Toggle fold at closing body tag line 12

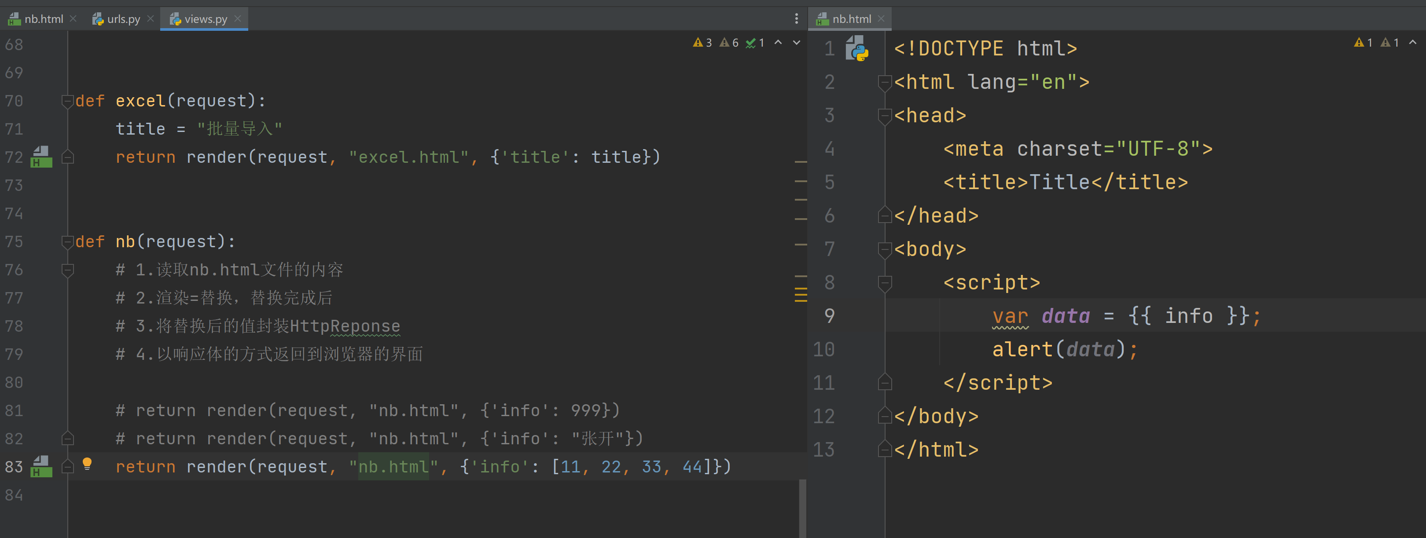point(885,416)
